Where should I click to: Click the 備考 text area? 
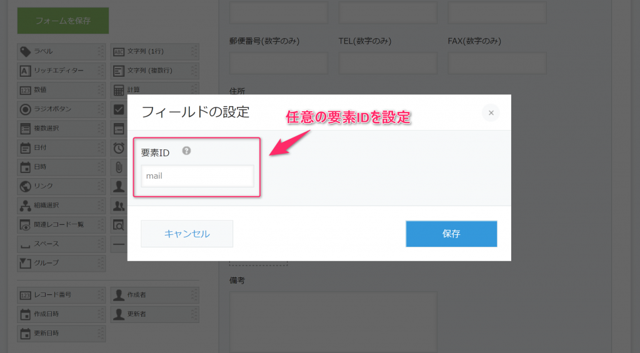(333, 322)
